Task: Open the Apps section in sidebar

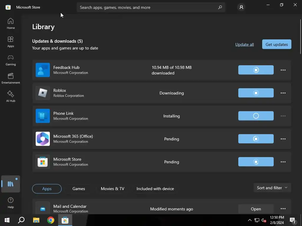Action: click(x=11, y=42)
